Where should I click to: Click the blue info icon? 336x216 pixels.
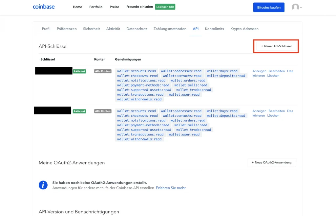point(43,185)
